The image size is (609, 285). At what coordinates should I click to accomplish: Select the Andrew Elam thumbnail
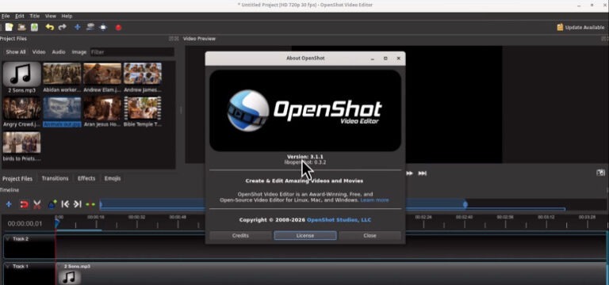click(x=102, y=74)
